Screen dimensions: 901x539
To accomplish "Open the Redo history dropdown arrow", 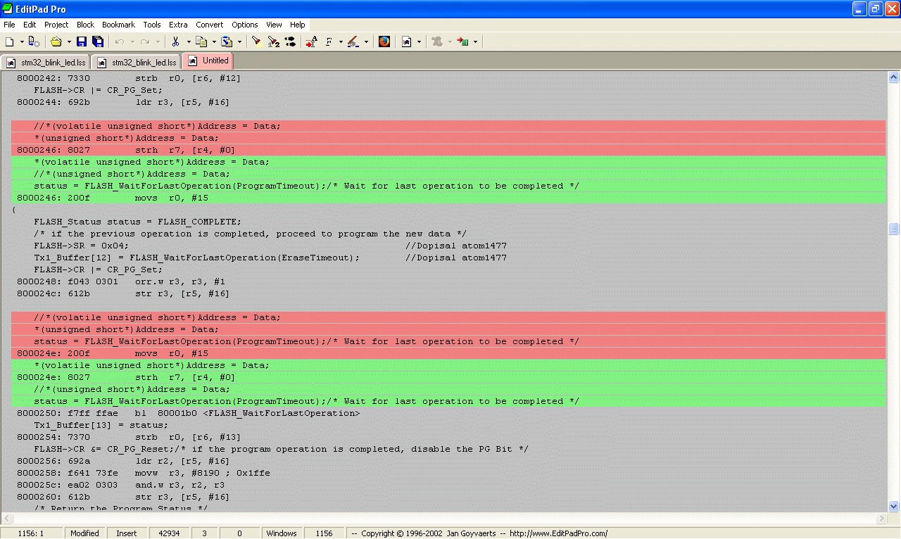I will click(x=157, y=42).
